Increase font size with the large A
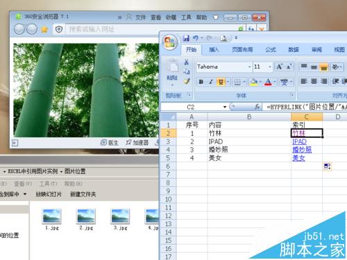 (279, 67)
